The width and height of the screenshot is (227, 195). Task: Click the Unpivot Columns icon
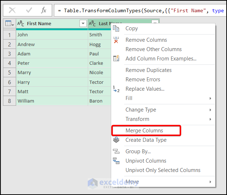116,161
